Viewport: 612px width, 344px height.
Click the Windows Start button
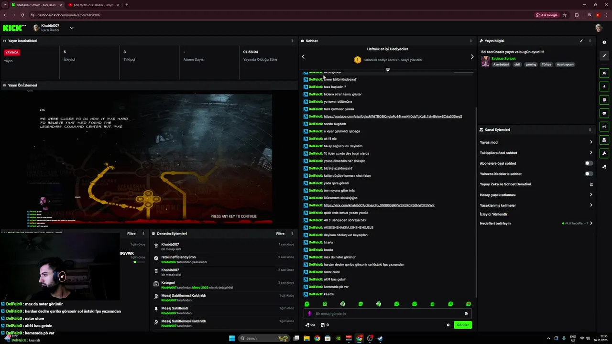[x=232, y=338]
